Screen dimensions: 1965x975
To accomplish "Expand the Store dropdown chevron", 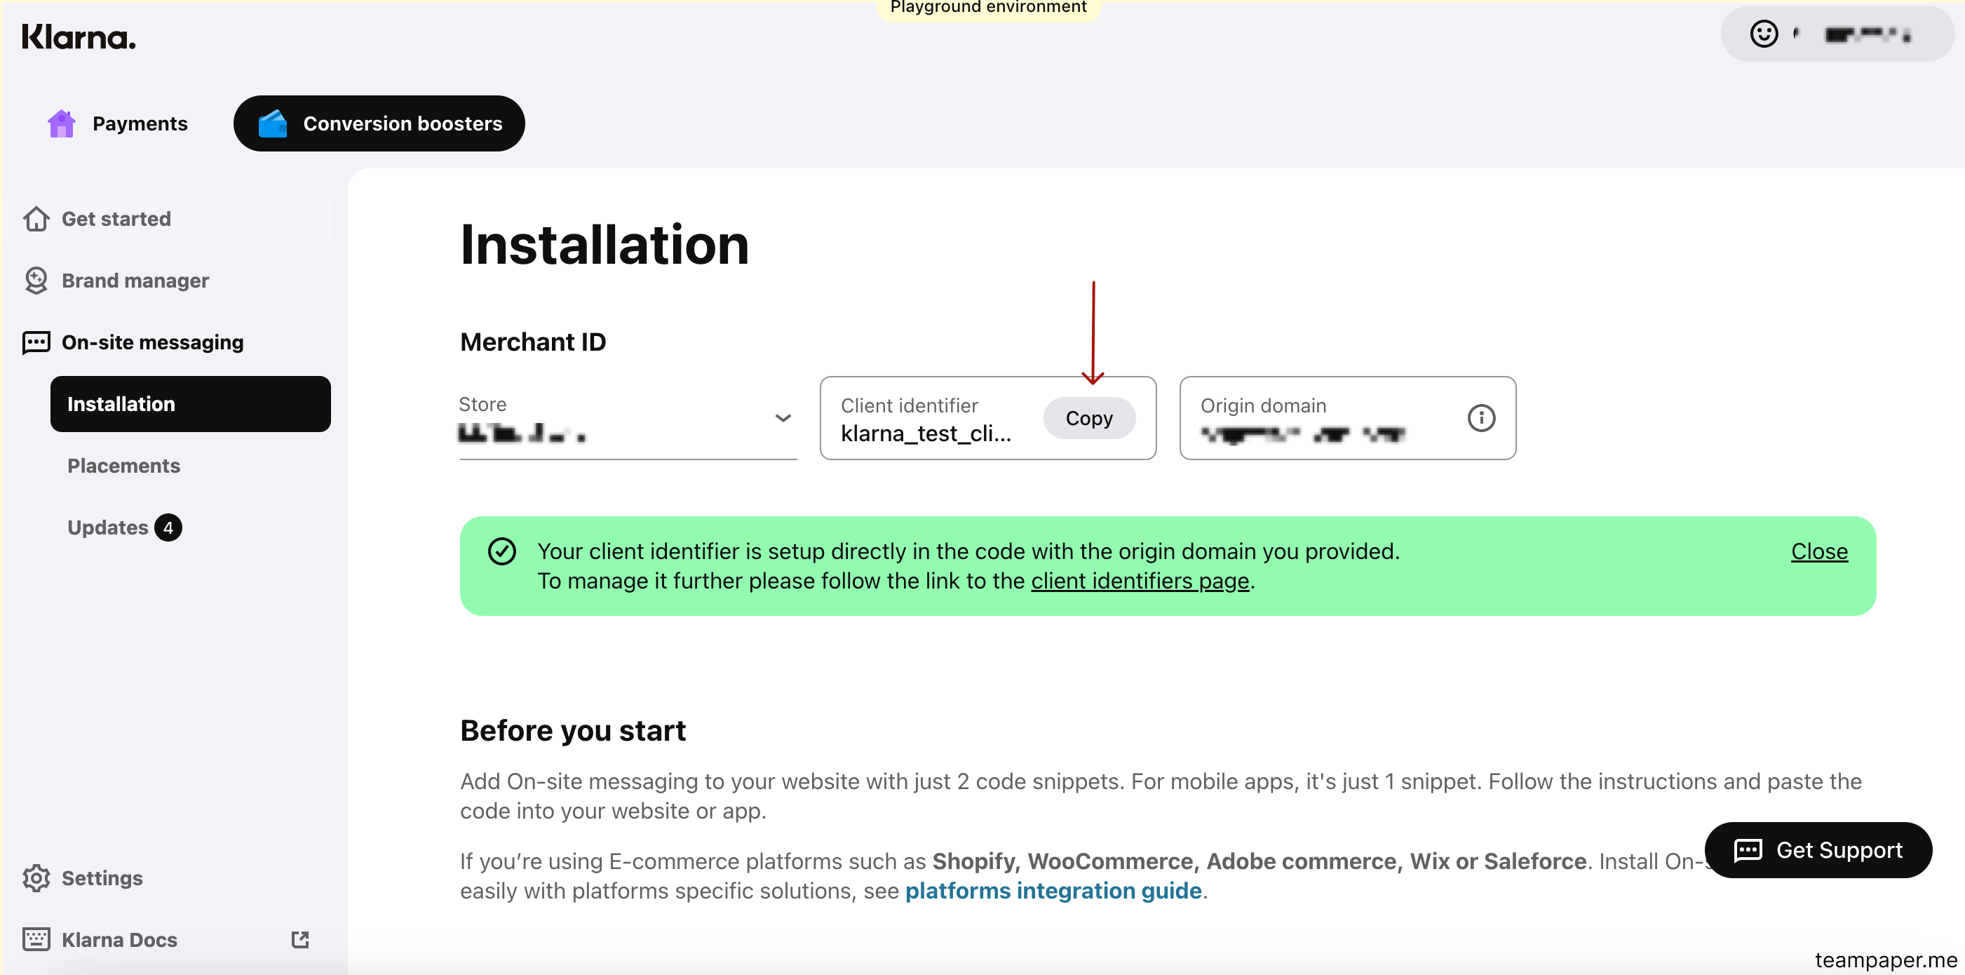I will (x=783, y=417).
